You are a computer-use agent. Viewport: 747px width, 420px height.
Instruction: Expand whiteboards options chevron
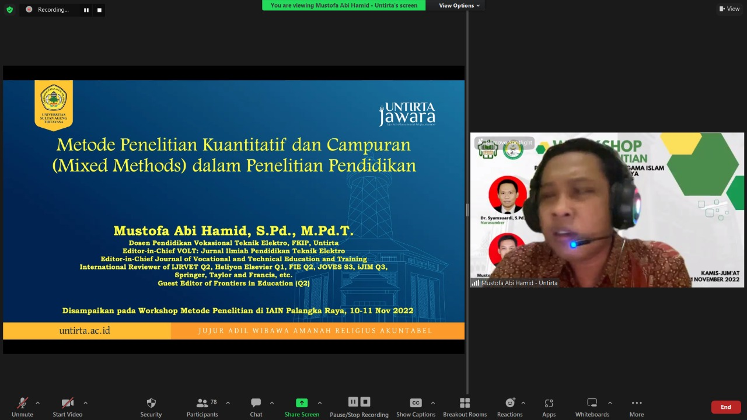tap(610, 403)
